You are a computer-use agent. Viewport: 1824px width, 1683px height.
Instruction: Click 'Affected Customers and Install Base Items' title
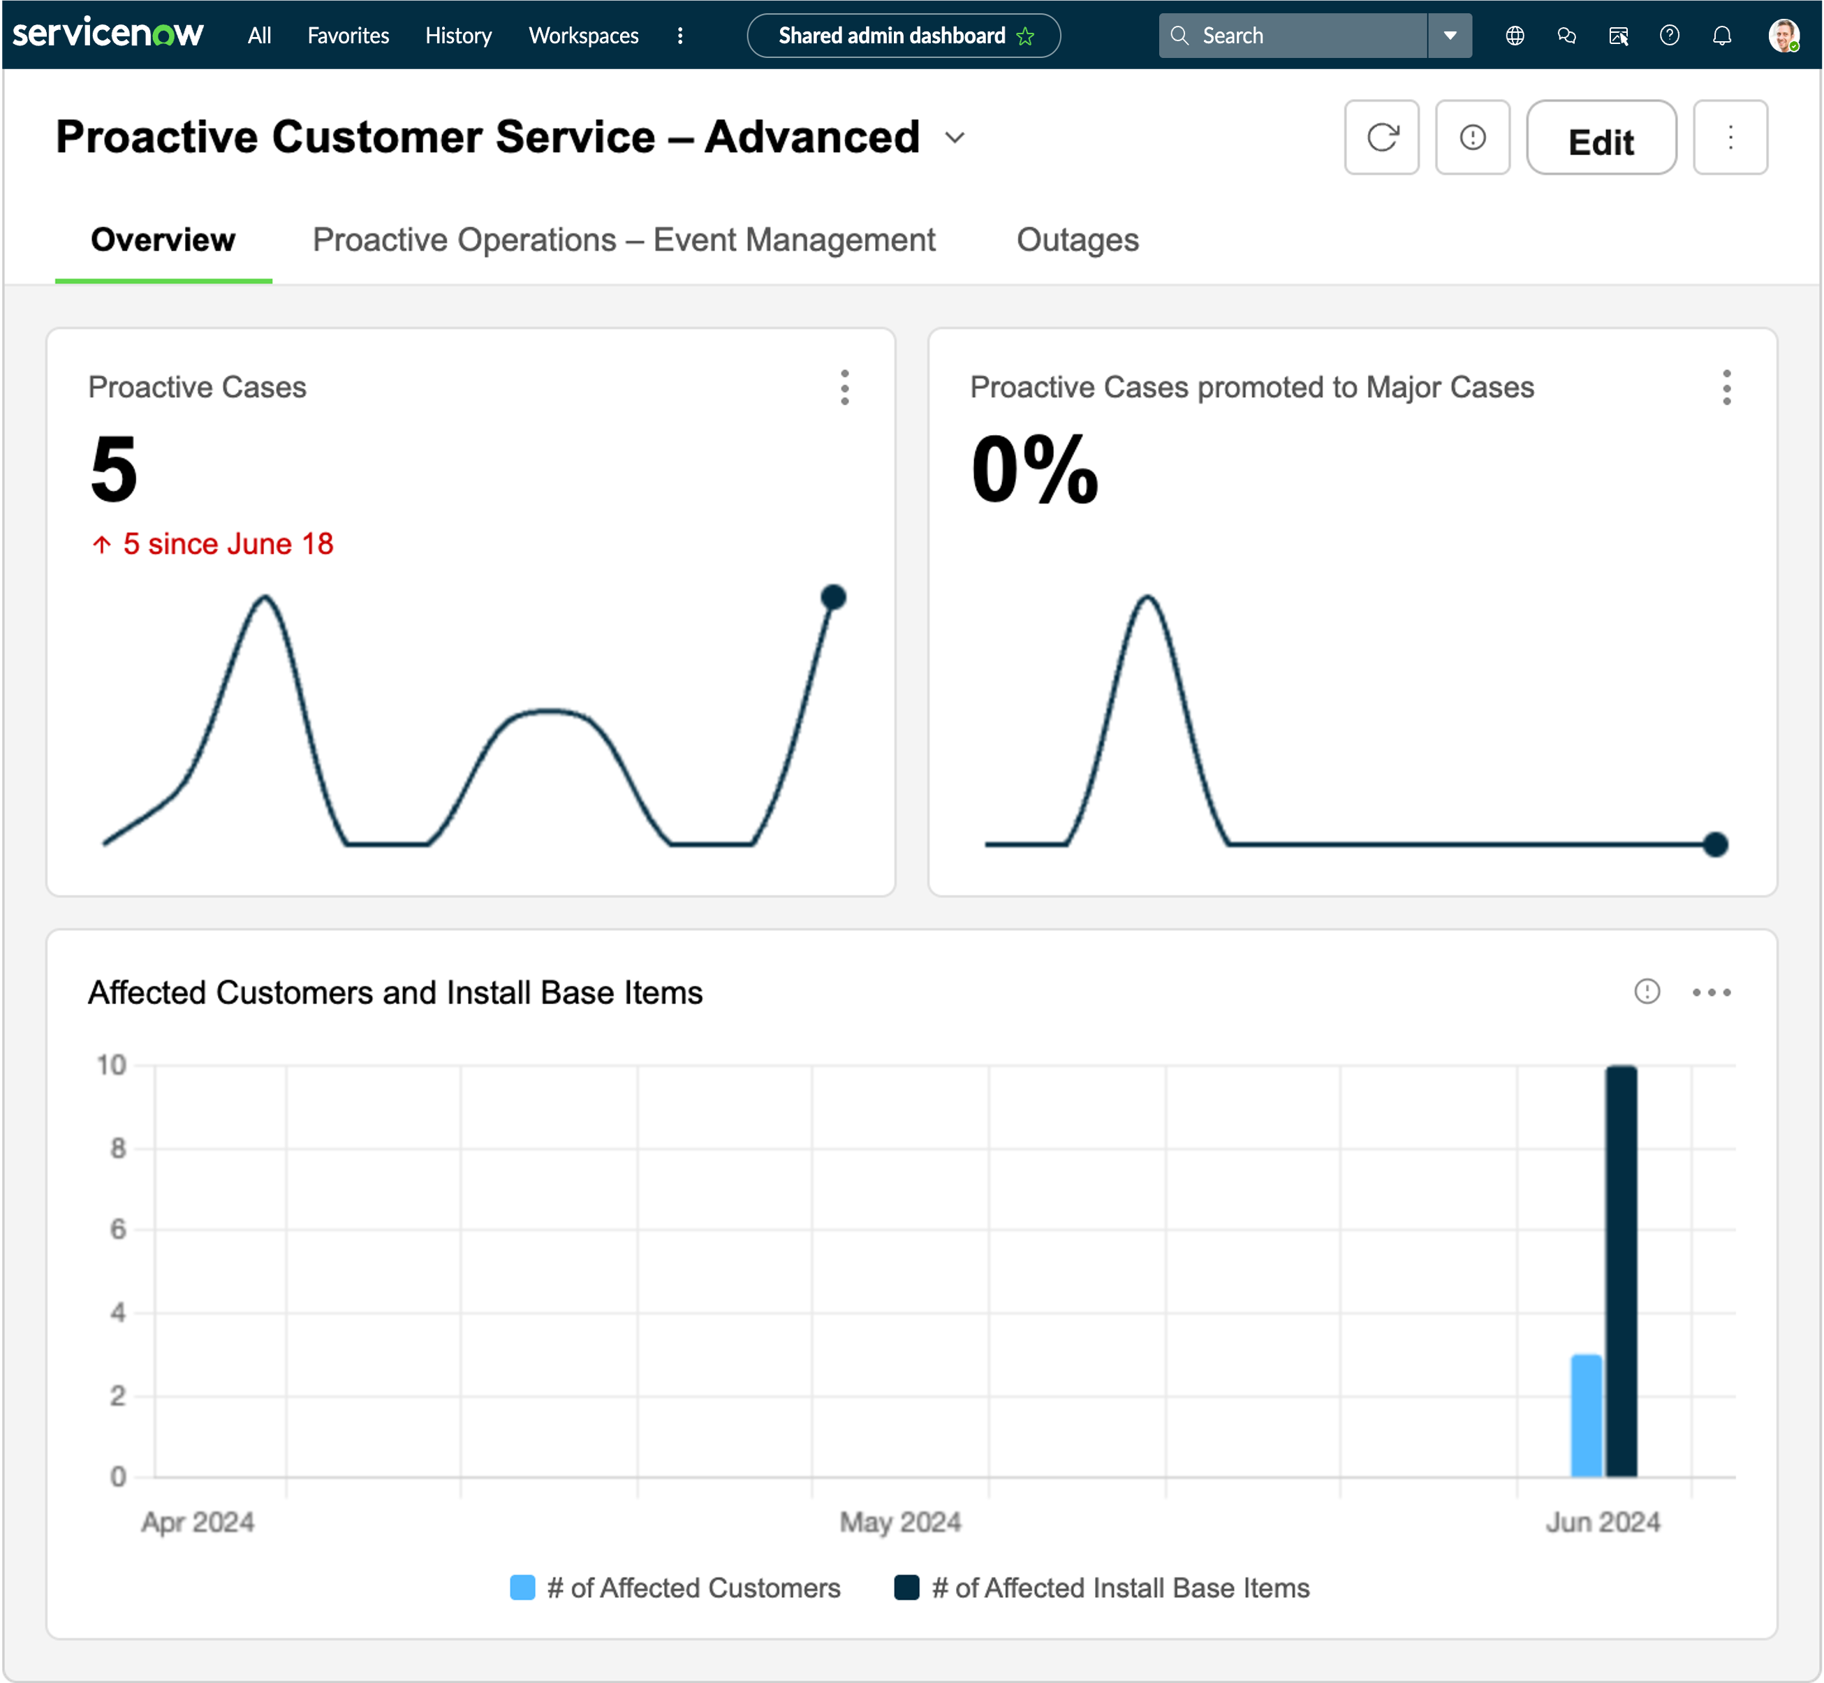point(395,992)
